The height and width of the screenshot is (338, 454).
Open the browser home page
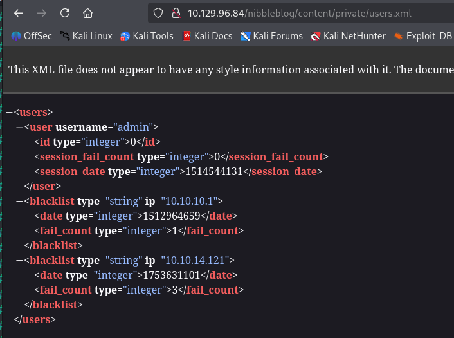(x=87, y=13)
